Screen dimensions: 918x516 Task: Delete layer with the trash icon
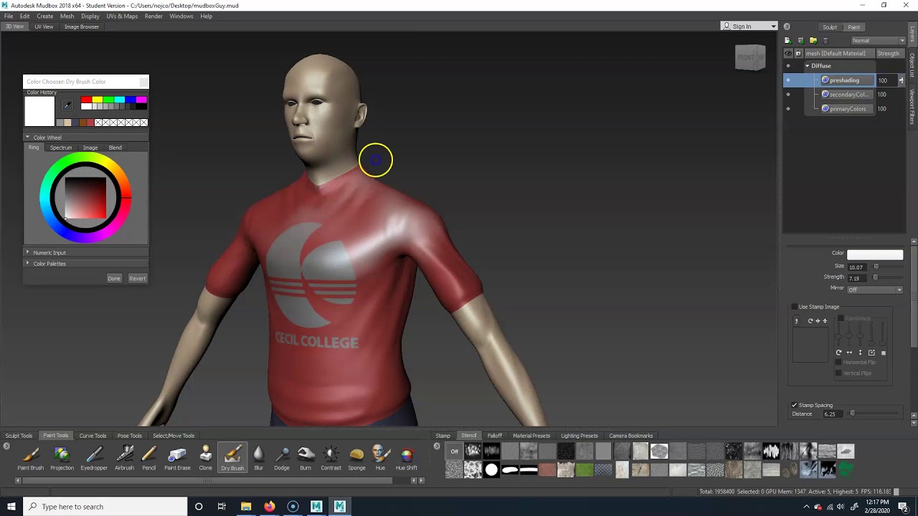click(825, 40)
